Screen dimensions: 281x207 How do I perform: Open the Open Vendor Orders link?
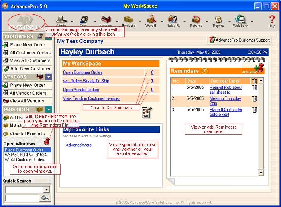[x=81, y=90]
